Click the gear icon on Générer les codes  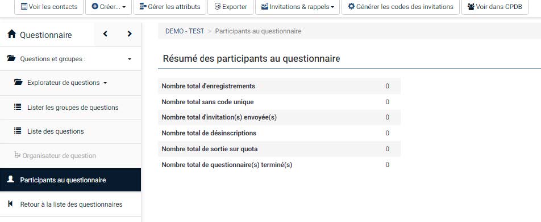[351, 7]
